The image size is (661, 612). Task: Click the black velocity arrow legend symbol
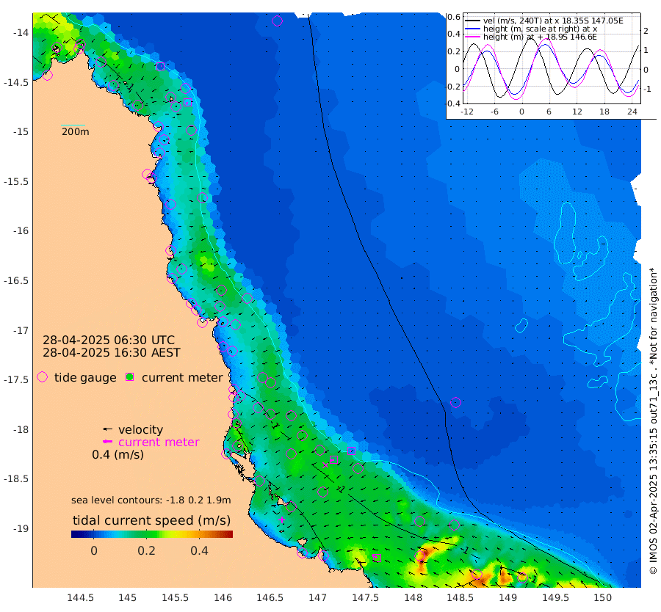(108, 429)
